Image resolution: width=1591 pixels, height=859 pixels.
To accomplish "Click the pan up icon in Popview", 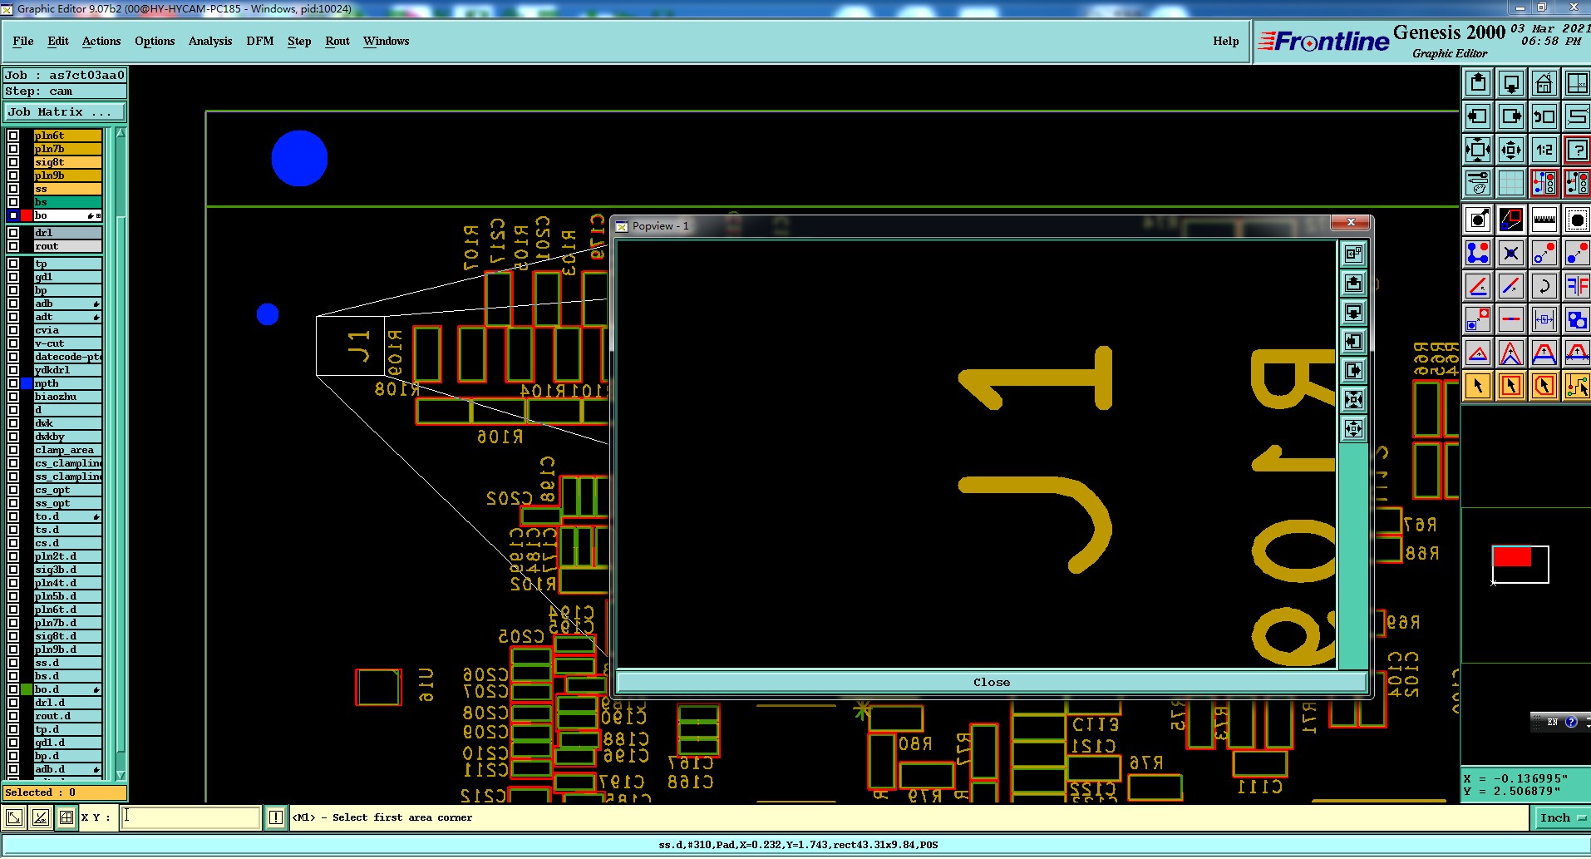I will coord(1353,284).
